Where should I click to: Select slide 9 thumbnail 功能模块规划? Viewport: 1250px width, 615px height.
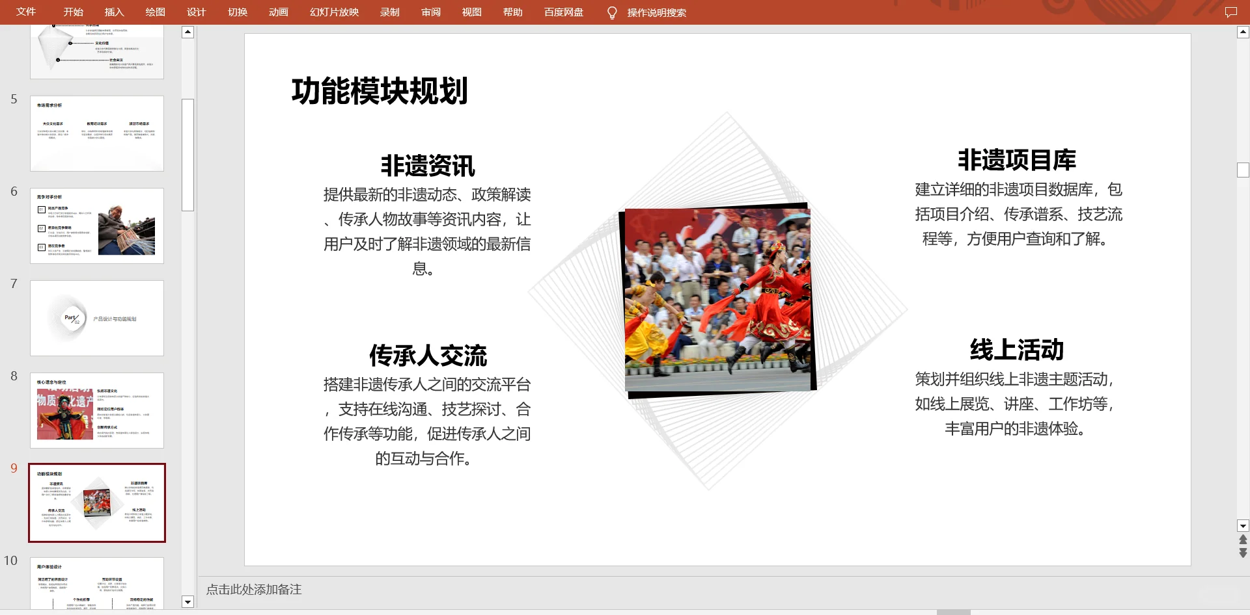click(97, 503)
